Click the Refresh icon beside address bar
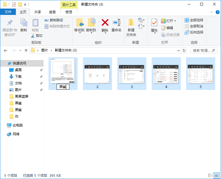This screenshot has width=221, height=179. click(184, 50)
